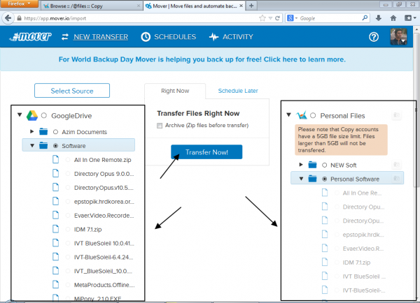The image size is (420, 303).
Task: Open the bookmarks menu icon in Firefox toolbar
Action: point(409,18)
